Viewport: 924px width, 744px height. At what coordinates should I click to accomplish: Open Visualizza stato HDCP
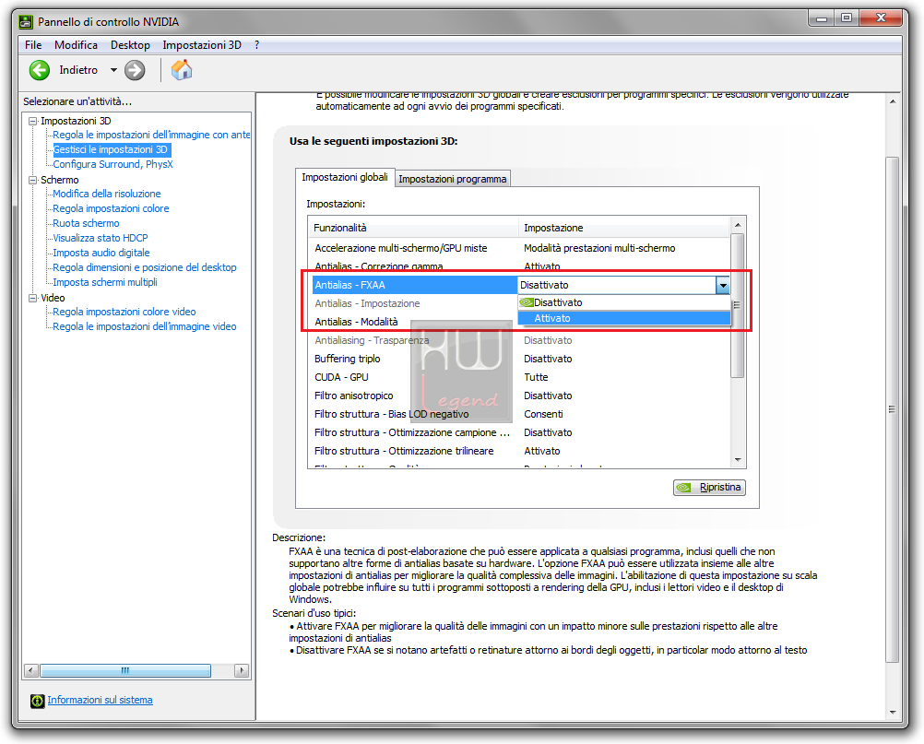(101, 238)
